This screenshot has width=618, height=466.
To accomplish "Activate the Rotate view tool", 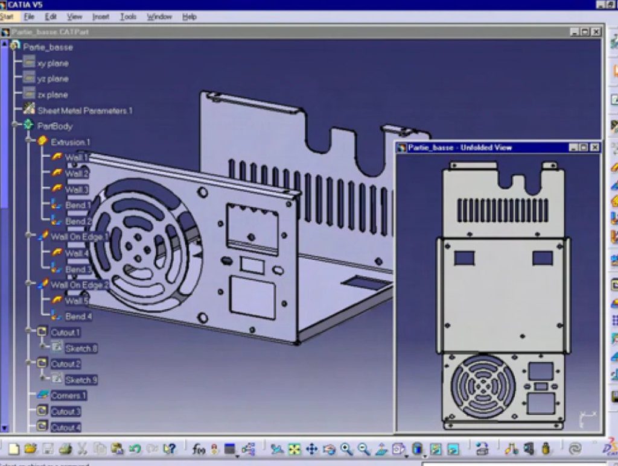I will (x=330, y=449).
